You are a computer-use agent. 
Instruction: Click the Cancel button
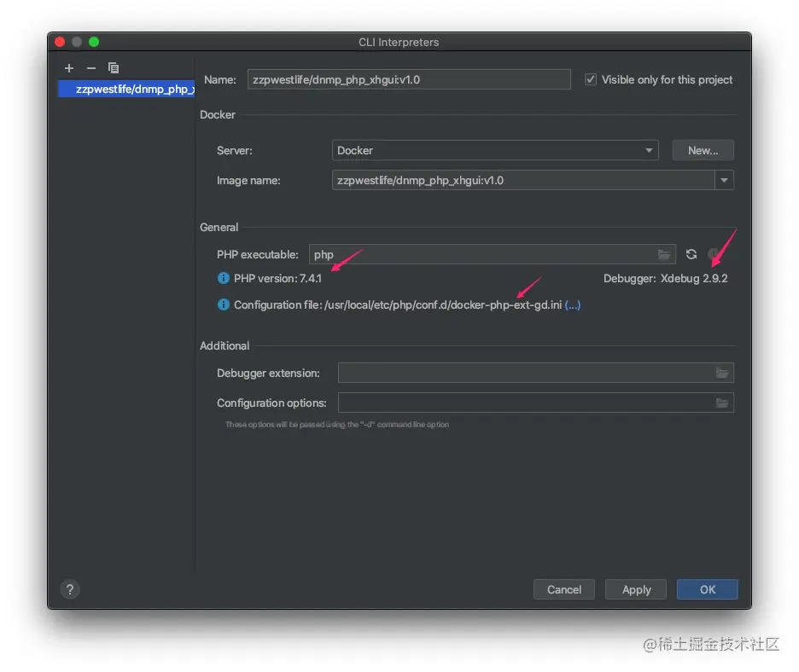coord(563,589)
